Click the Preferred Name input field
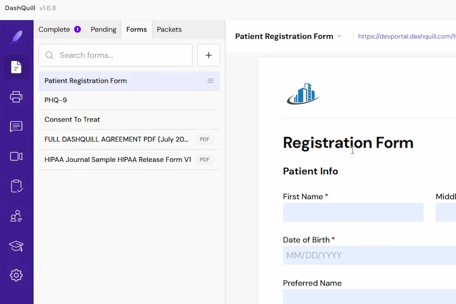 click(x=369, y=296)
